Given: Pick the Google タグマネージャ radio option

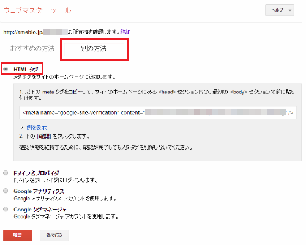Looking at the screenshot, I should [x=6, y=209].
